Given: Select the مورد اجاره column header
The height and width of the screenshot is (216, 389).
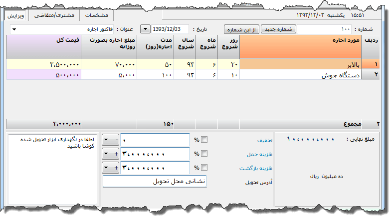Looking at the screenshot, I should click(x=300, y=47).
